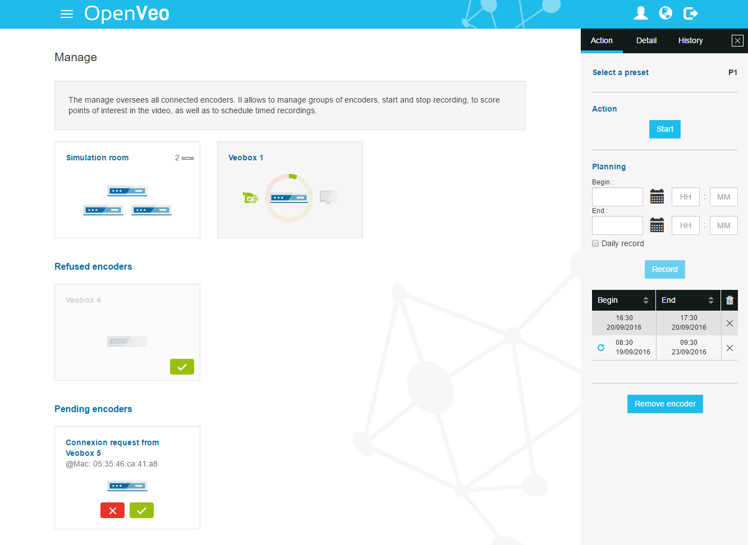
Task: Open the hamburger navigation menu
Action: 67,14
